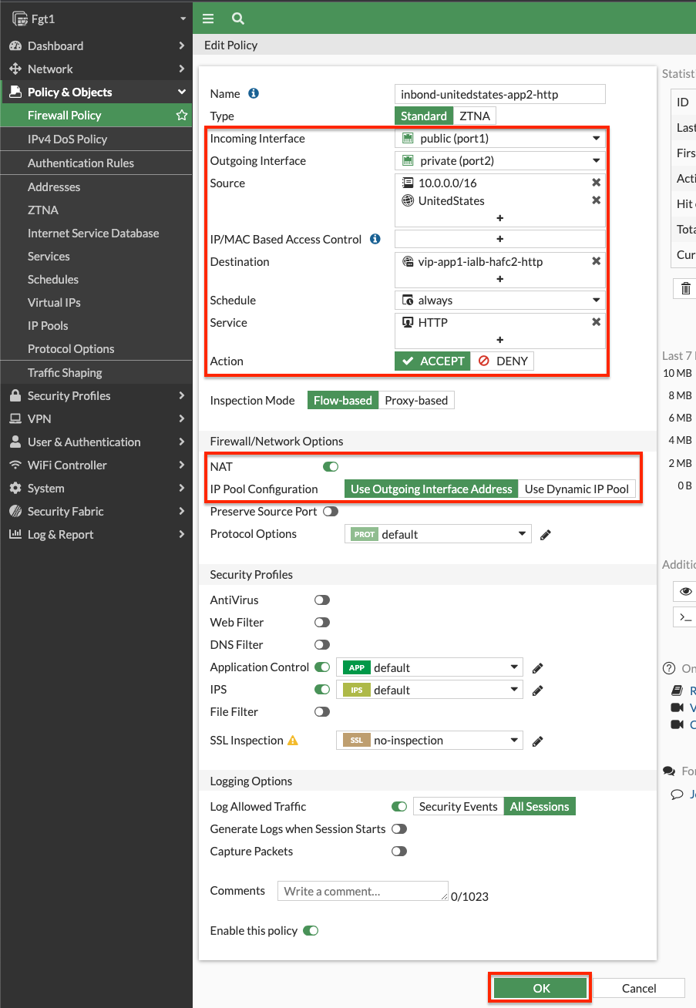Remove the UnitedStates source entry
This screenshot has width=696, height=1008.
tap(596, 200)
